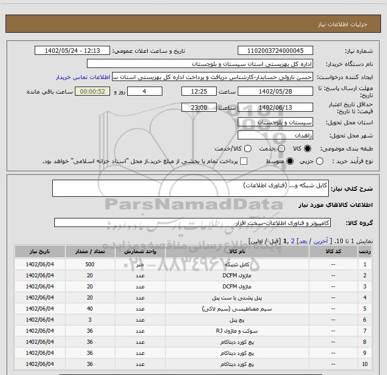The height and width of the screenshot is (375, 387).
Task: Click the buyer organization name field
Action: pyautogui.click(x=200, y=64)
